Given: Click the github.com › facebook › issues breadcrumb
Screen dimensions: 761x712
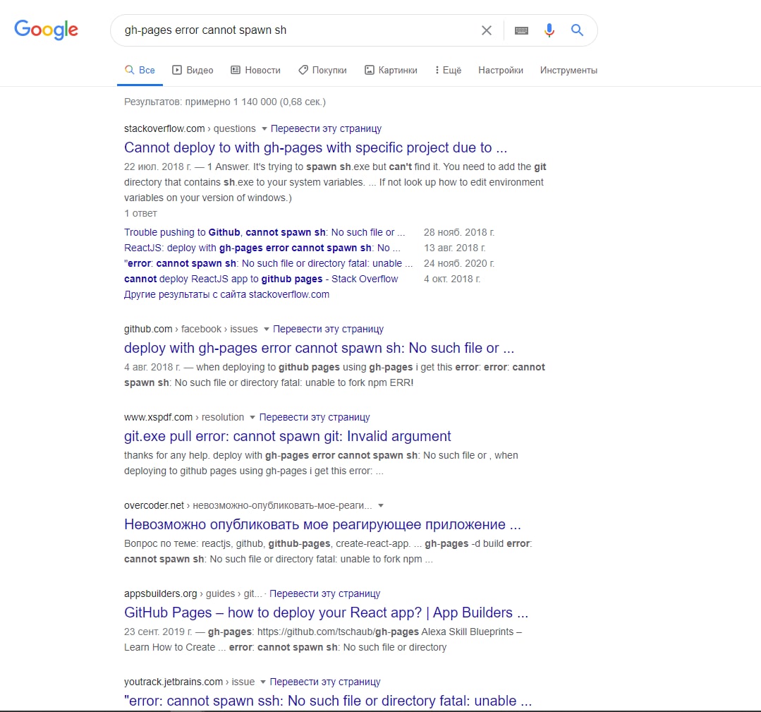Looking at the screenshot, I should click(191, 330).
